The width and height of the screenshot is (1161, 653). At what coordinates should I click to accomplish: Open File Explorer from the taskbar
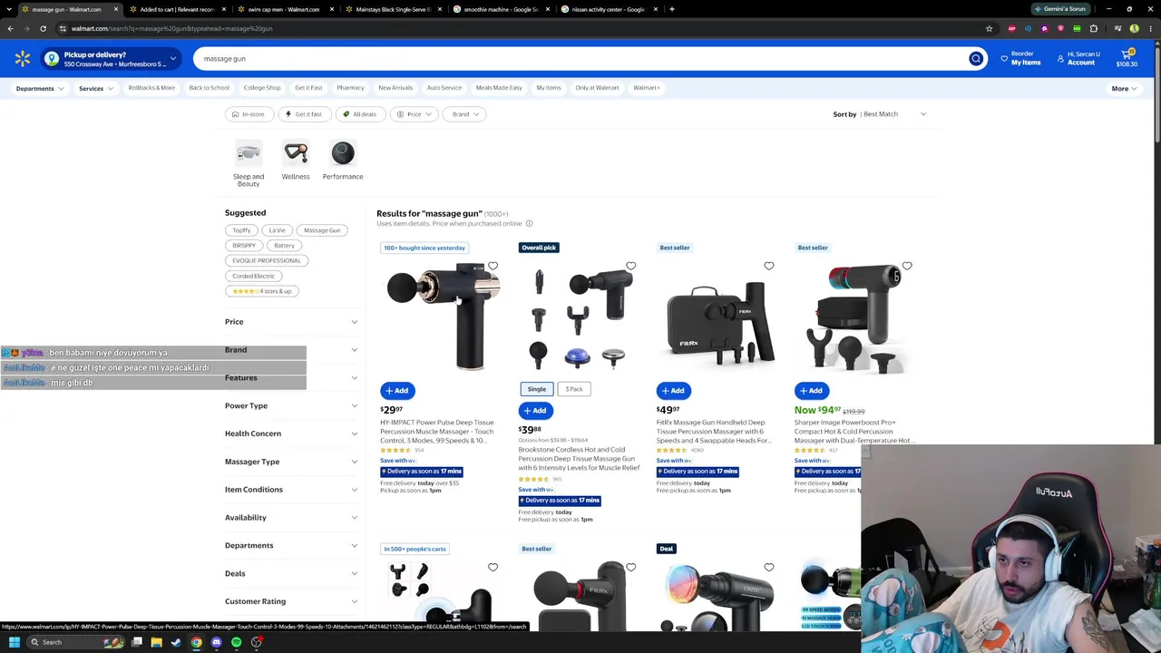156,642
